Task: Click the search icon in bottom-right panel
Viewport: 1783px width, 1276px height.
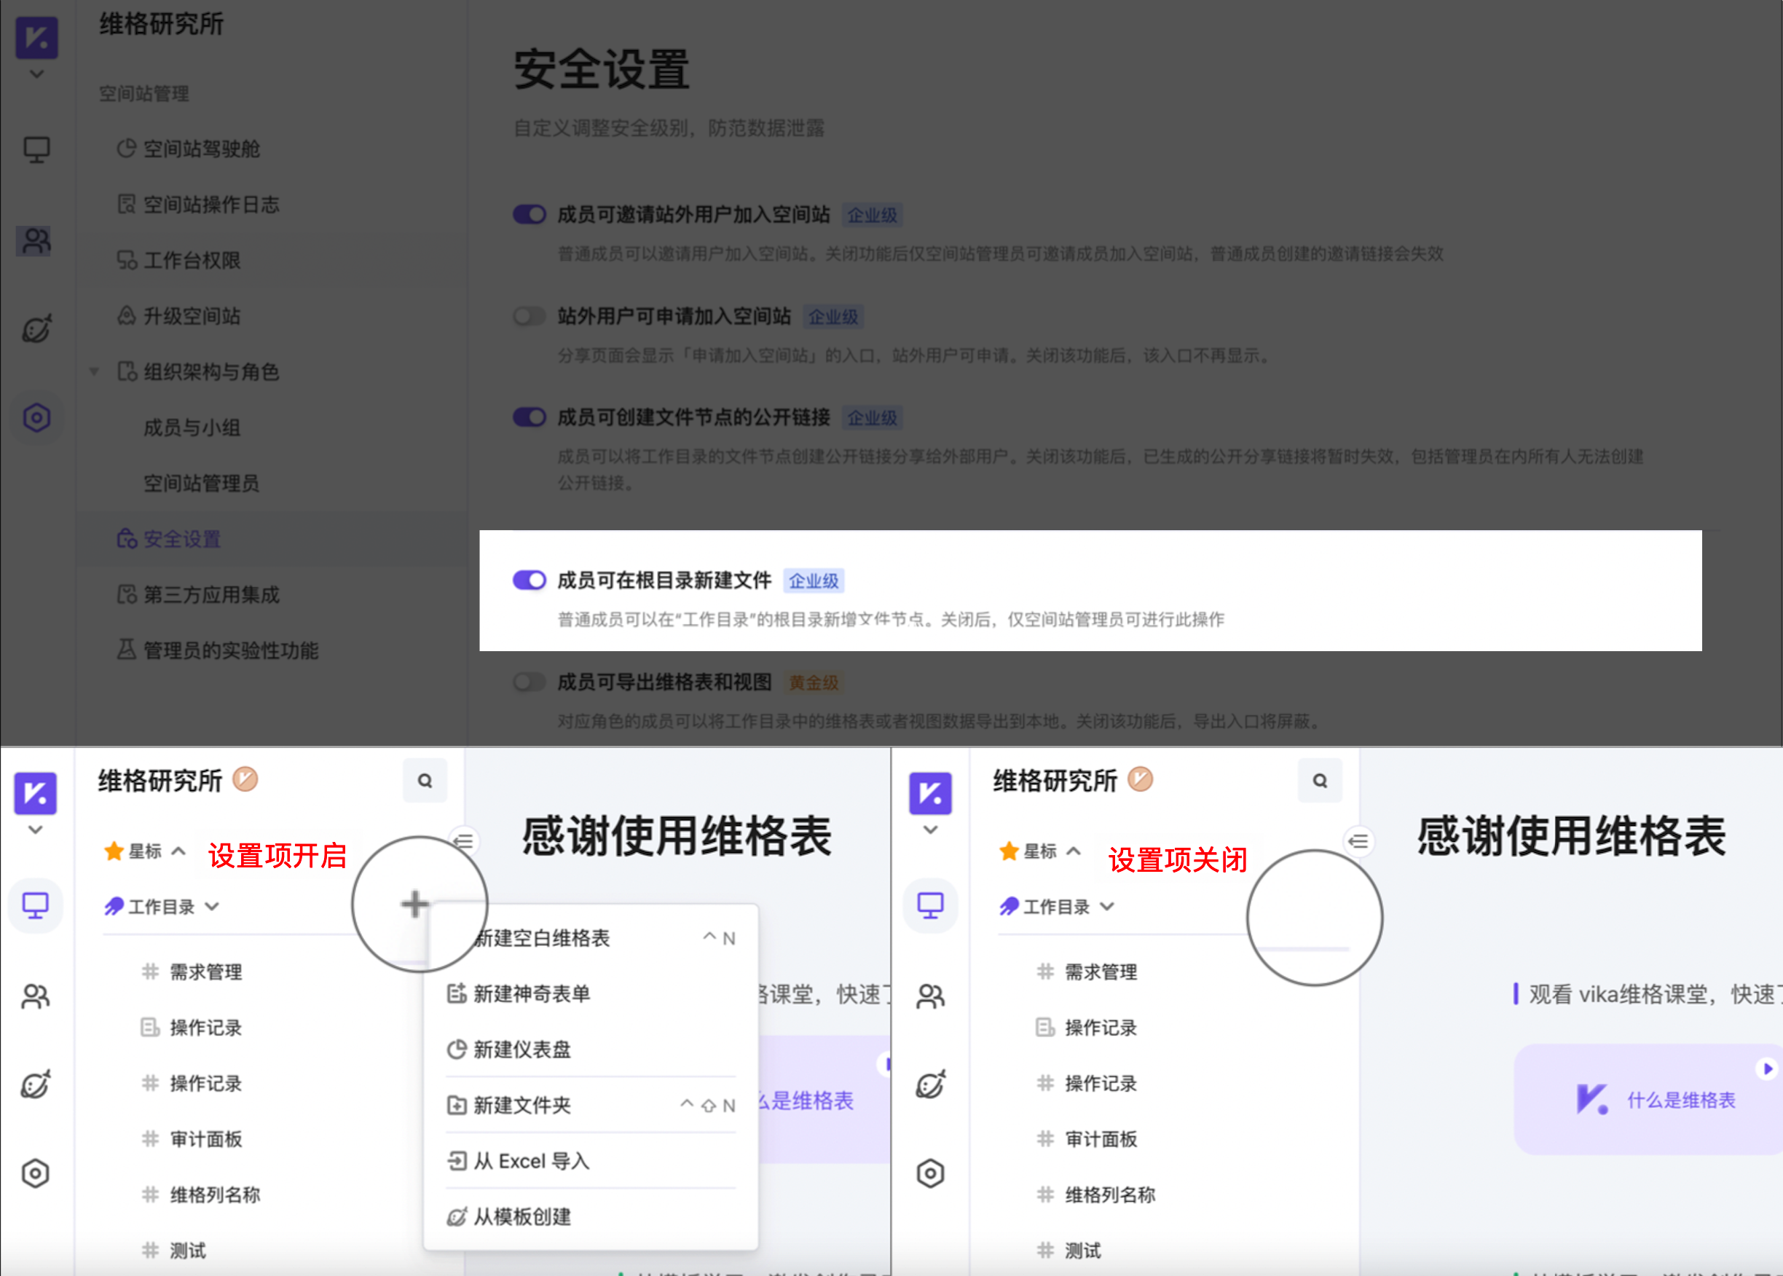Action: [x=1320, y=780]
